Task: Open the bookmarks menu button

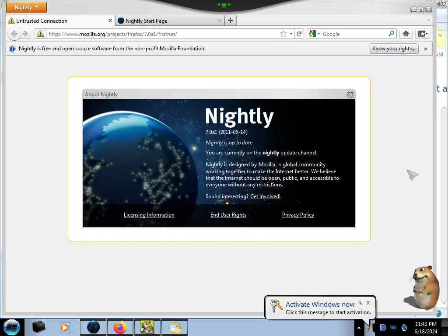Action: 423,34
